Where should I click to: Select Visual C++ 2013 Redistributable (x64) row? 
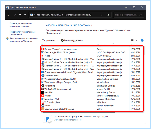click(x=91, y=69)
